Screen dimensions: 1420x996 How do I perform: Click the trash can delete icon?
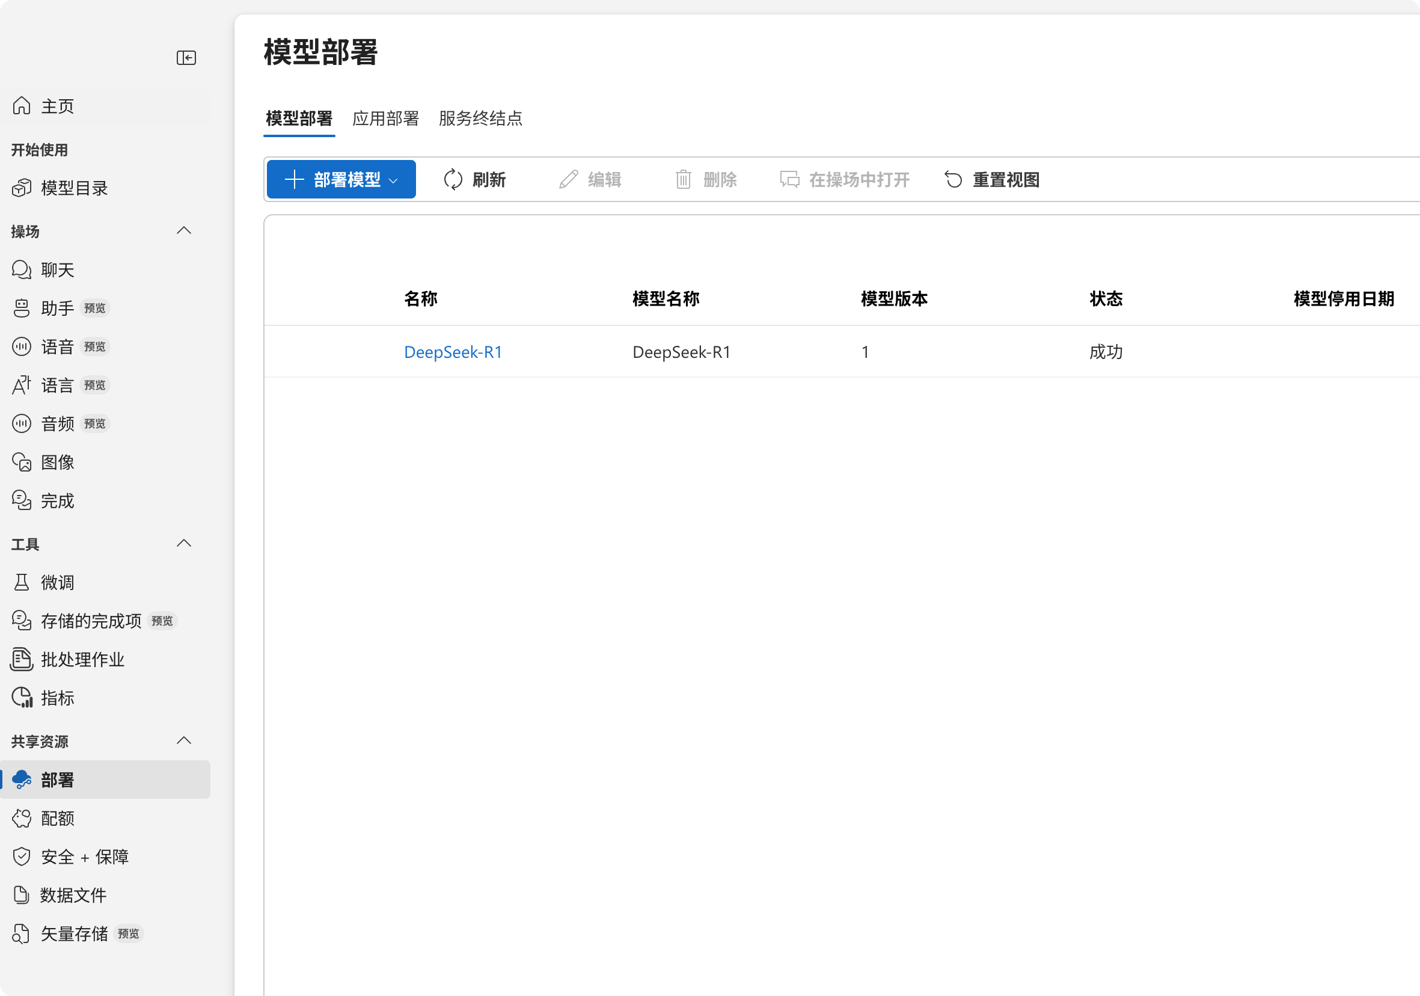tap(684, 179)
